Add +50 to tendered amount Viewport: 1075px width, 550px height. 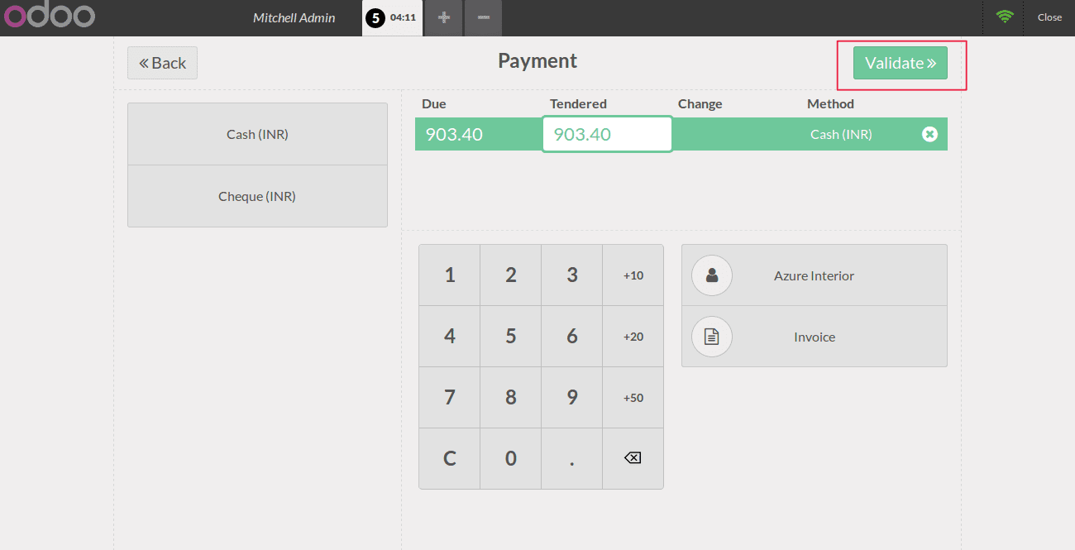(x=633, y=398)
